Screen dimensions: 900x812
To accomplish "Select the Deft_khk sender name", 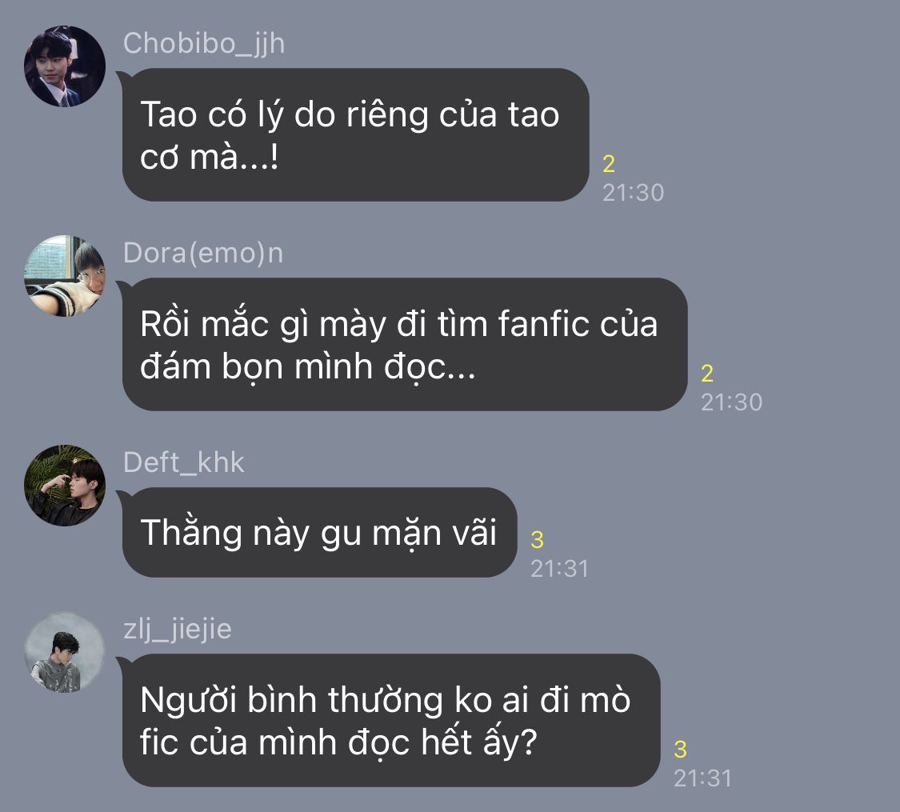I will pyautogui.click(x=184, y=462).
